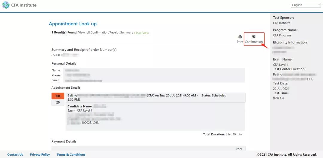This screenshot has height=158, width=323.
Task: Open the Privacy Policy link
Action: tap(40, 154)
